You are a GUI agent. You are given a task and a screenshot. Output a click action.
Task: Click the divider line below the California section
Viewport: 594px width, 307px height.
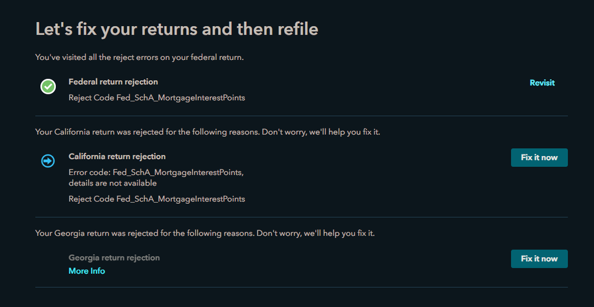pyautogui.click(x=301, y=217)
